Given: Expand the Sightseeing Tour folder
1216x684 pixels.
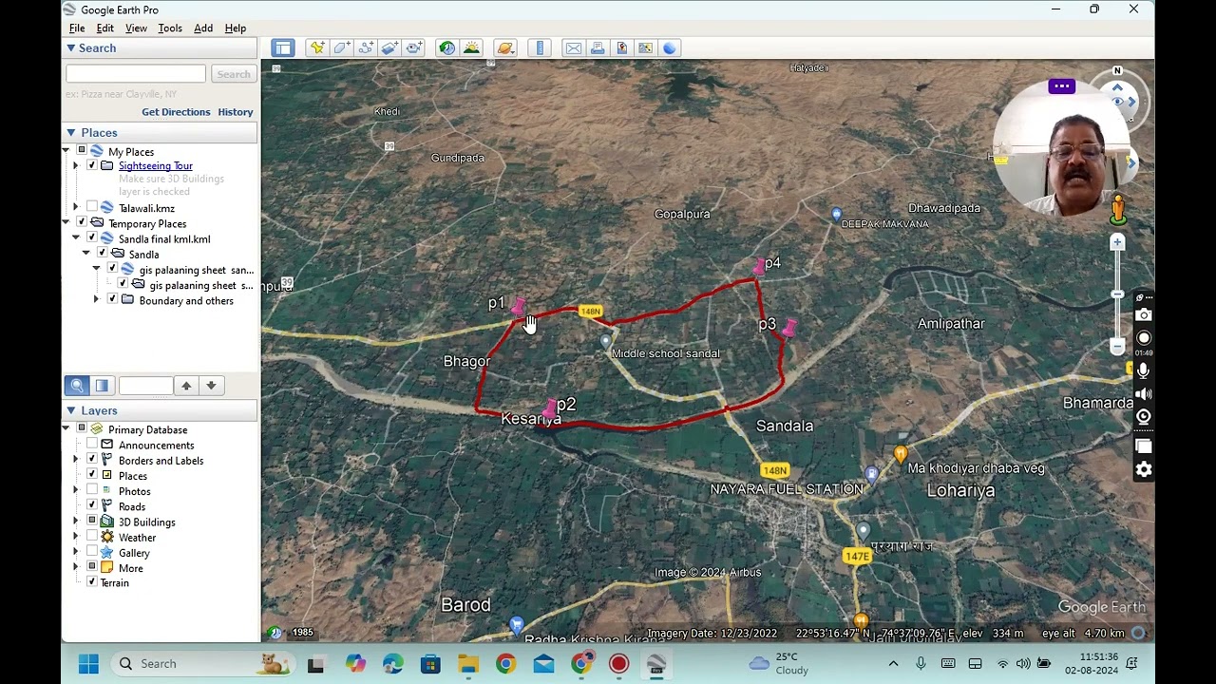Looking at the screenshot, I should tap(76, 166).
